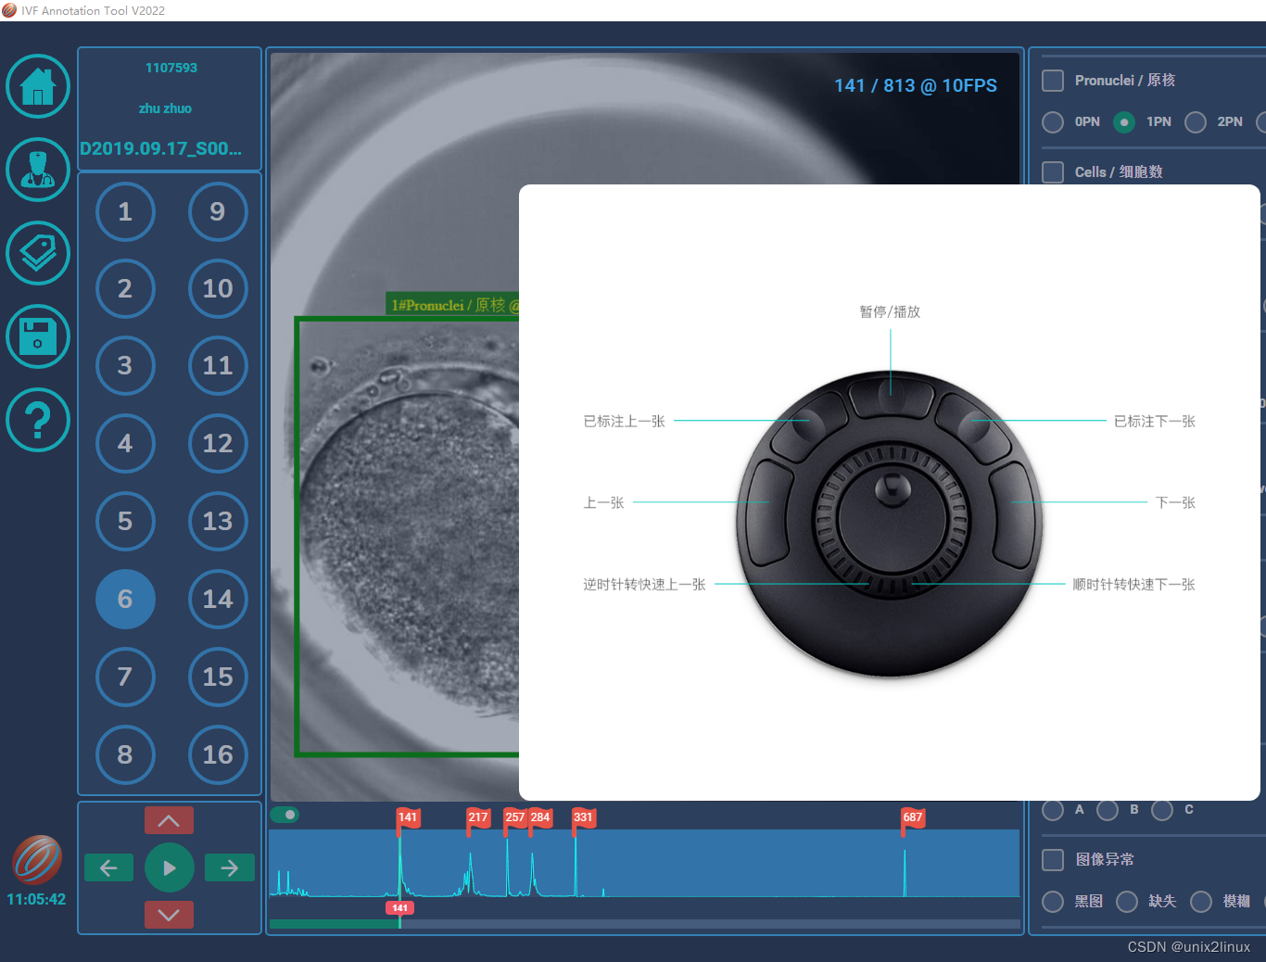
Task: Select embryo well number 16
Action: (218, 754)
